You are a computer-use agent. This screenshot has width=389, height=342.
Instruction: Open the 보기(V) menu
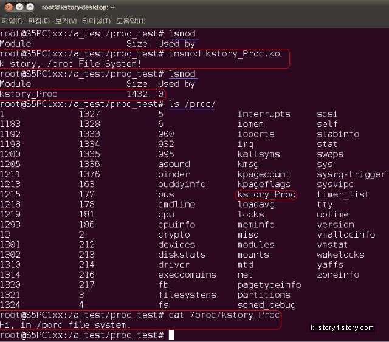pos(66,21)
